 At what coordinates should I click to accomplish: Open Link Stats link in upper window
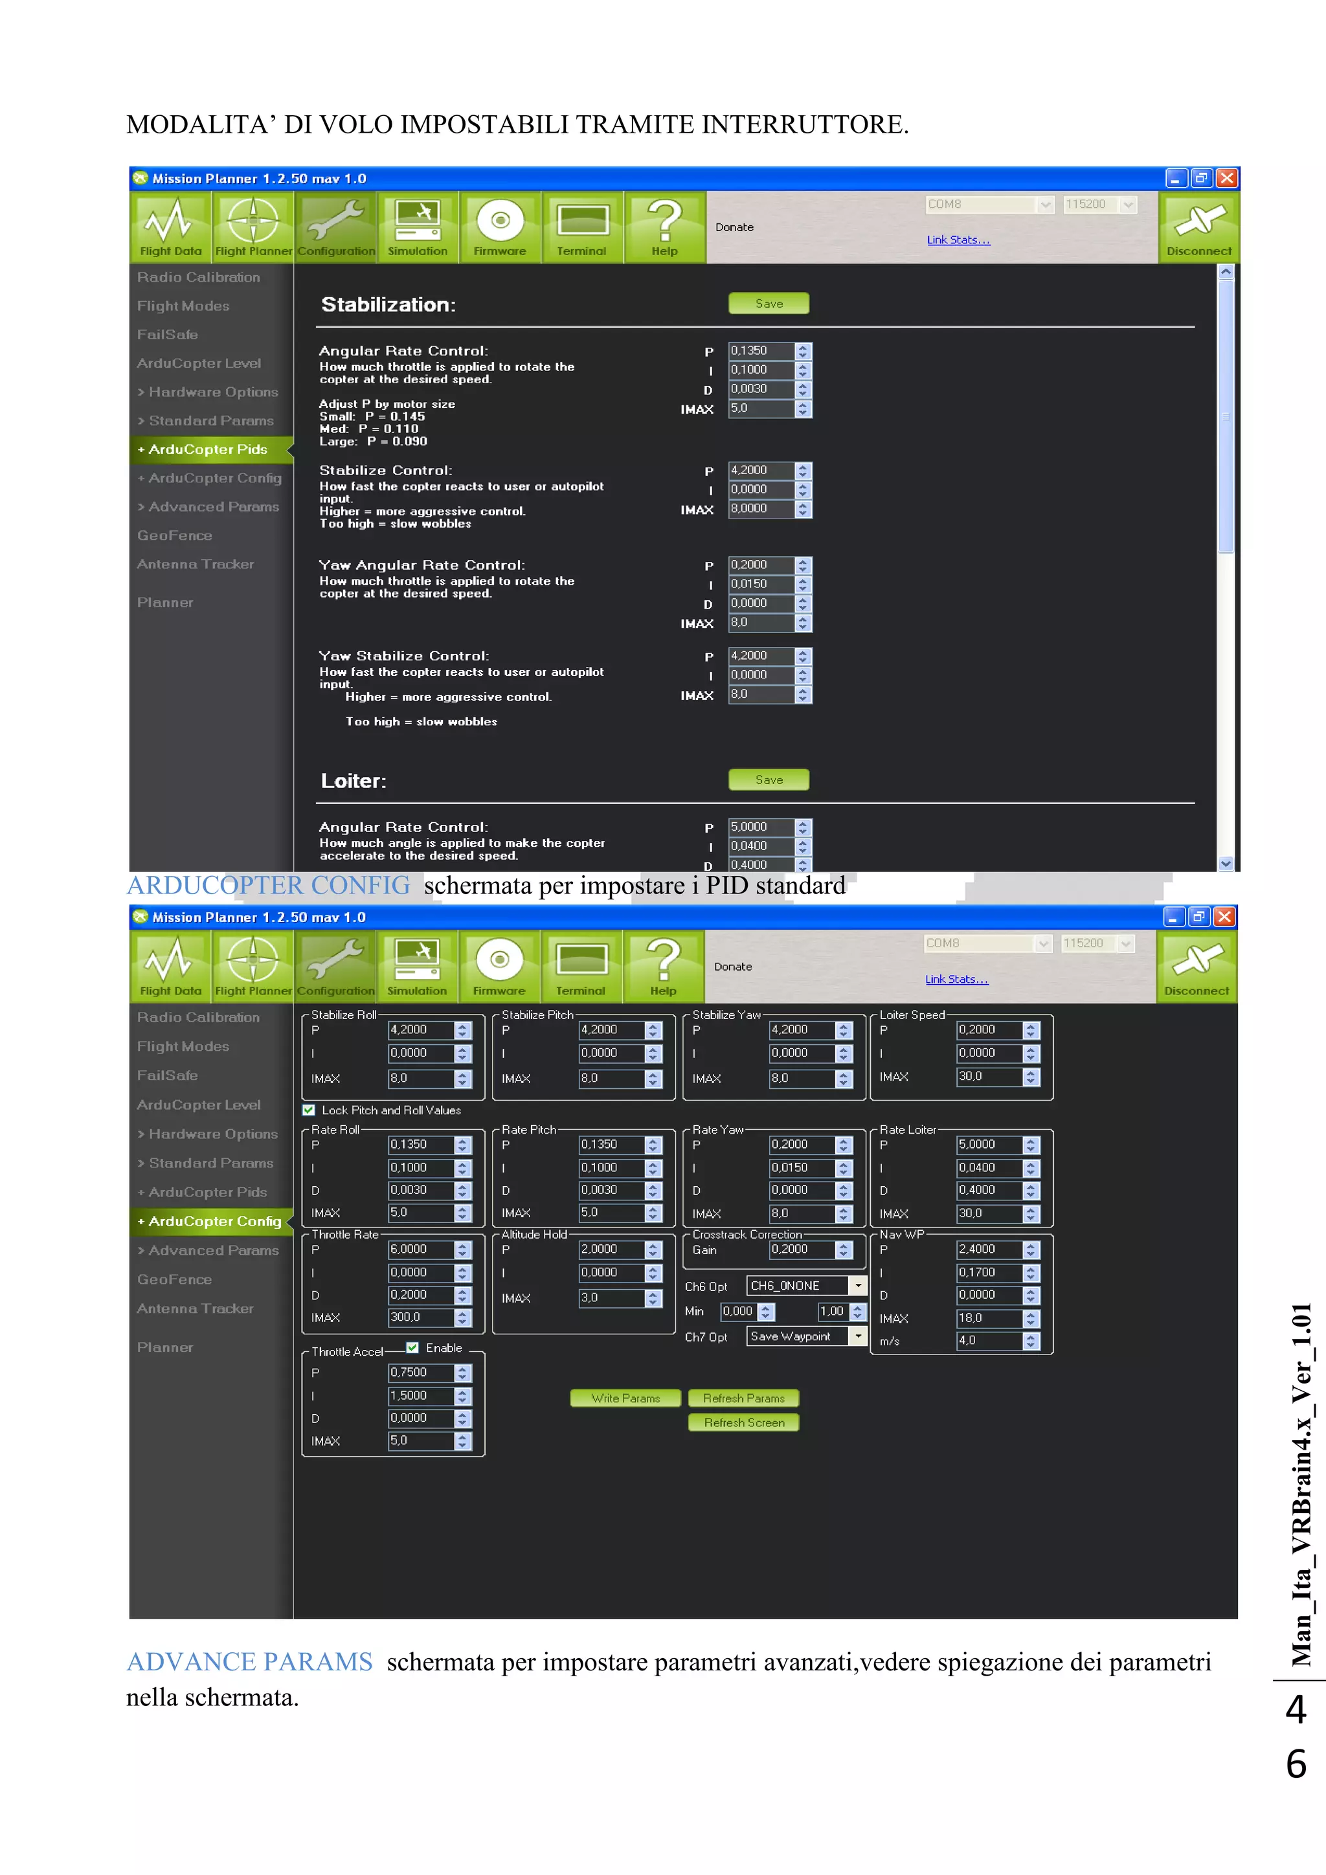959,240
